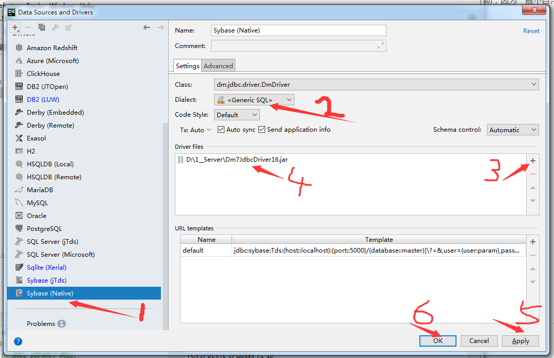Close the Data Sources and Drivers dialog

tap(534, 10)
